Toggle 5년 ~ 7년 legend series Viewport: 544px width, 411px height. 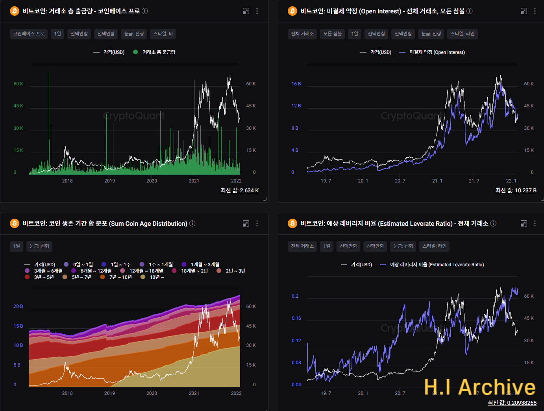(x=77, y=277)
